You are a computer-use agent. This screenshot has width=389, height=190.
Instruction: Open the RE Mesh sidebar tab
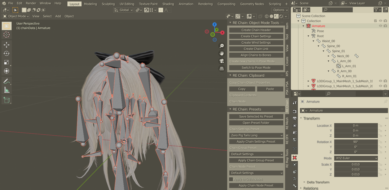287,123
